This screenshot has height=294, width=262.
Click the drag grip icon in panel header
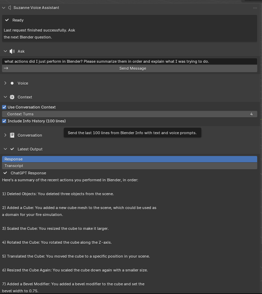tap(255, 8)
